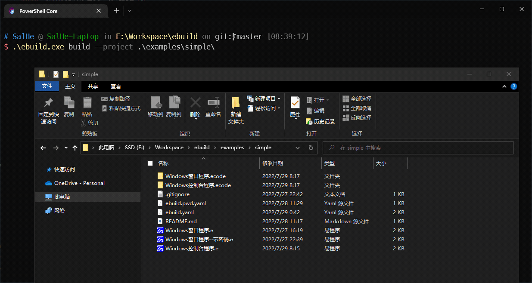The image size is (532, 283).
Task: Collapse the ribbon with chevron
Action: point(505,86)
